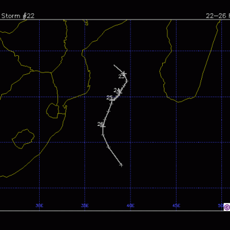Select the storm track marker labeled 25
The width and height of the screenshot is (230, 230).
pos(112,99)
